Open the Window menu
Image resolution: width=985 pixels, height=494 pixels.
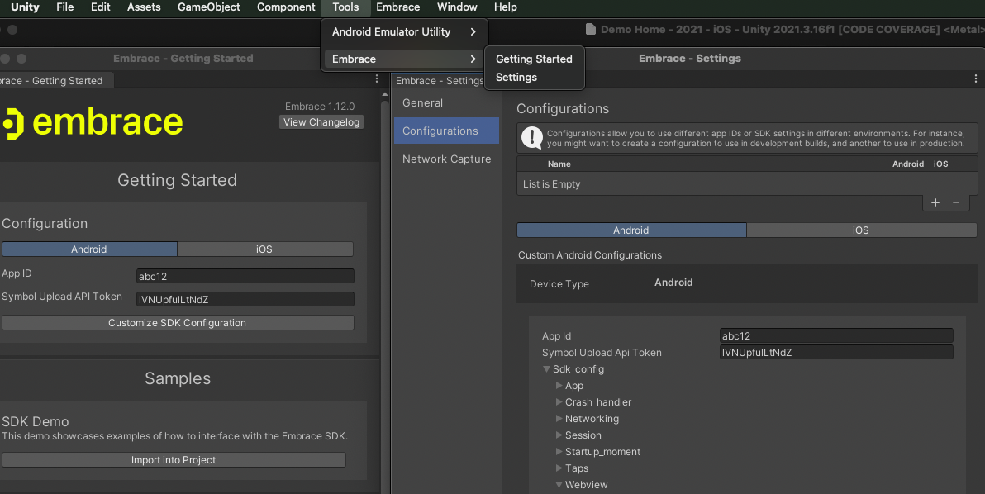457,7
